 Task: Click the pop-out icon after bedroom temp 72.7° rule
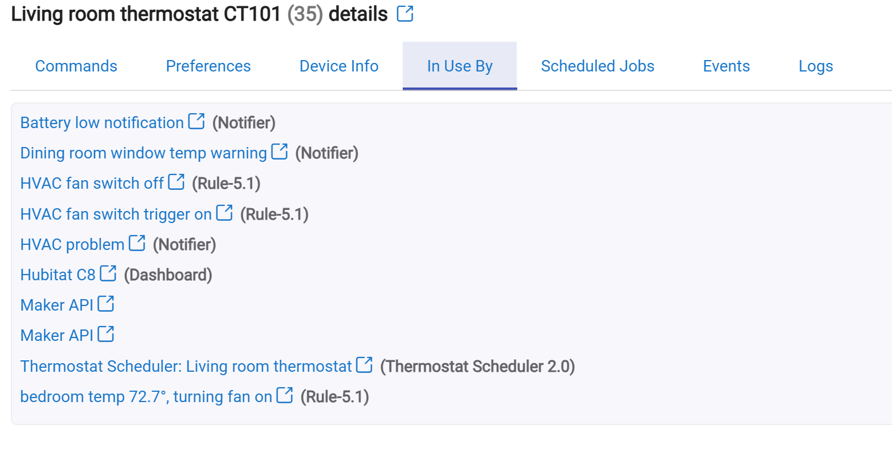click(285, 395)
